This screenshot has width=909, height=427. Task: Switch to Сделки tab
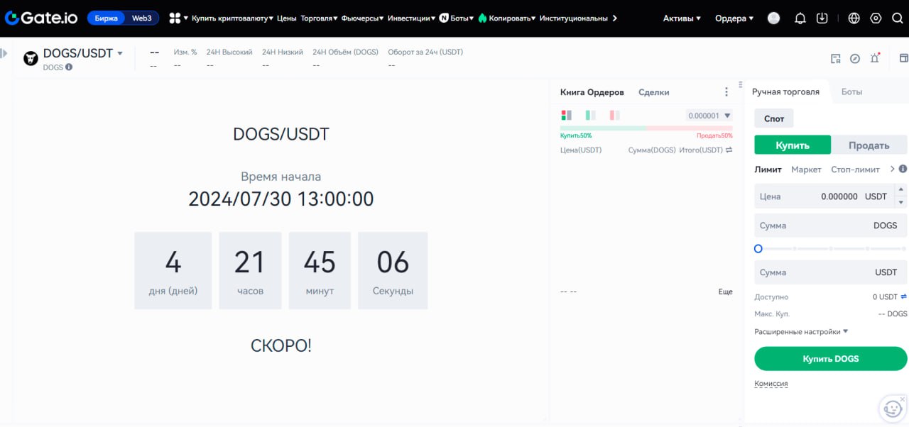653,92
